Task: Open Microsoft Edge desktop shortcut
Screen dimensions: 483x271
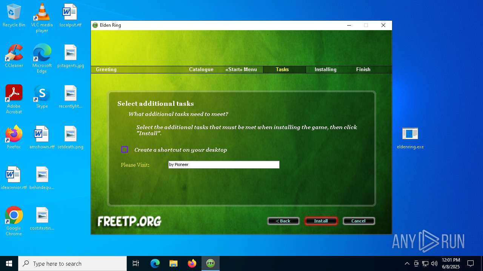Action: 42,59
